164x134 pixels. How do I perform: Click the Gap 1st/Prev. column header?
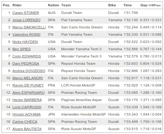[151, 5]
